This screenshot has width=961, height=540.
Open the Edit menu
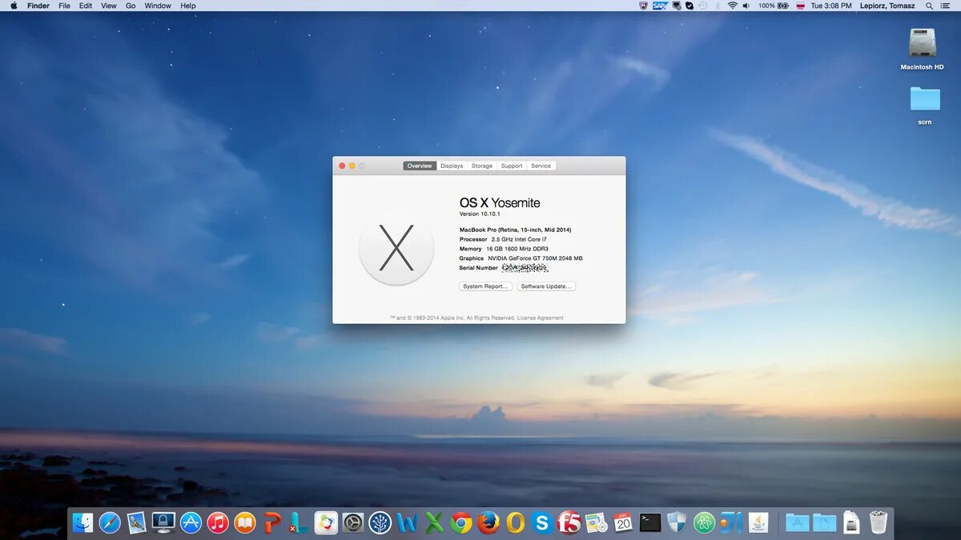coord(86,6)
